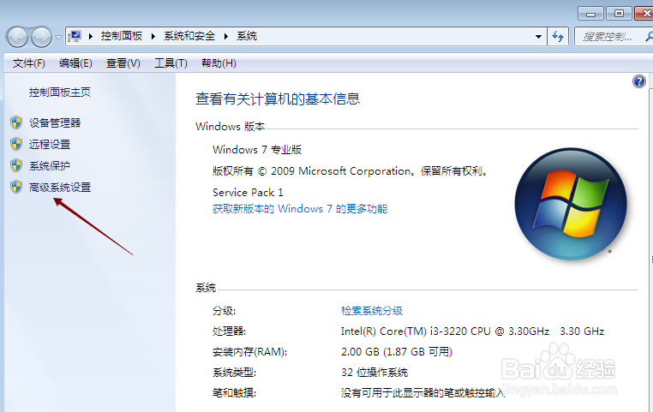
Task: Open recent pages dropdown beside Forward button
Action: [x=59, y=38]
